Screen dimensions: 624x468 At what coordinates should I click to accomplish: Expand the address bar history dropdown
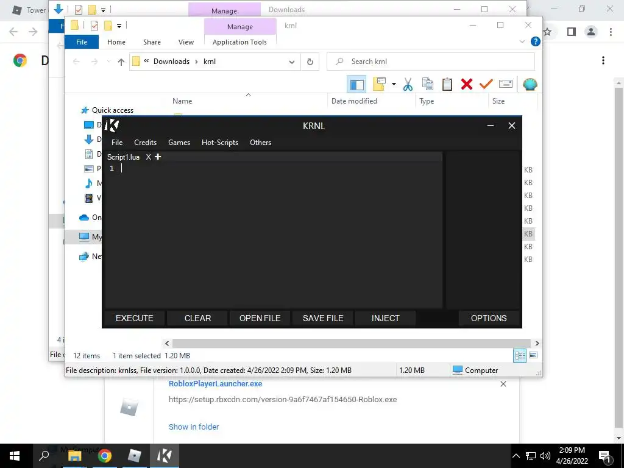click(292, 62)
